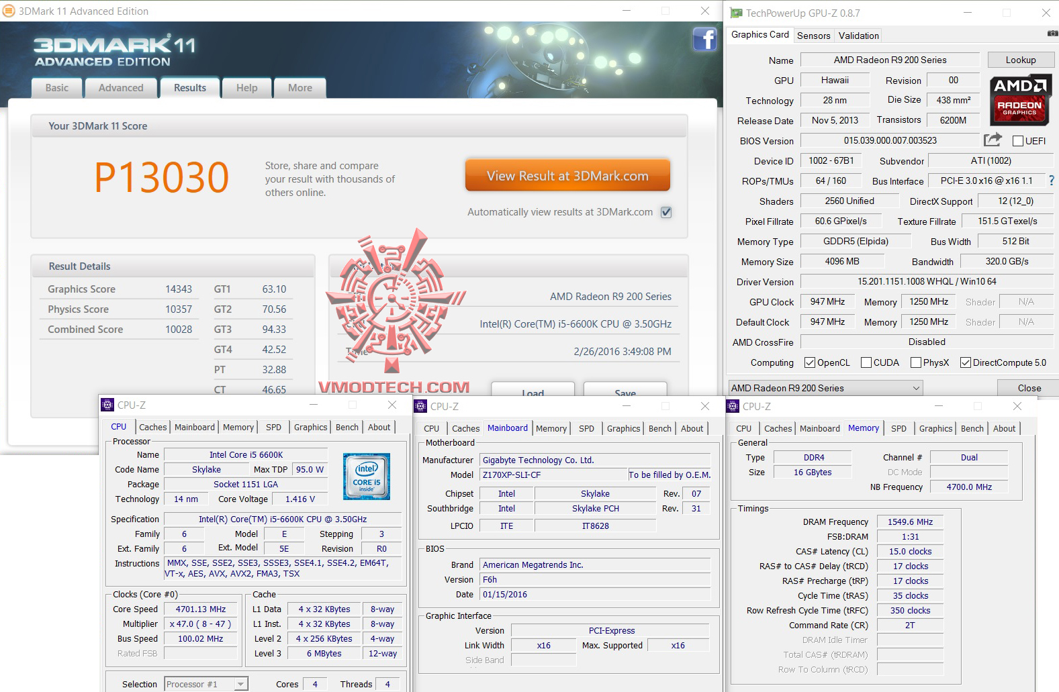1059x692 pixels.
Task: Switch to the Basic tab in 3DMark
Action: tap(57, 88)
